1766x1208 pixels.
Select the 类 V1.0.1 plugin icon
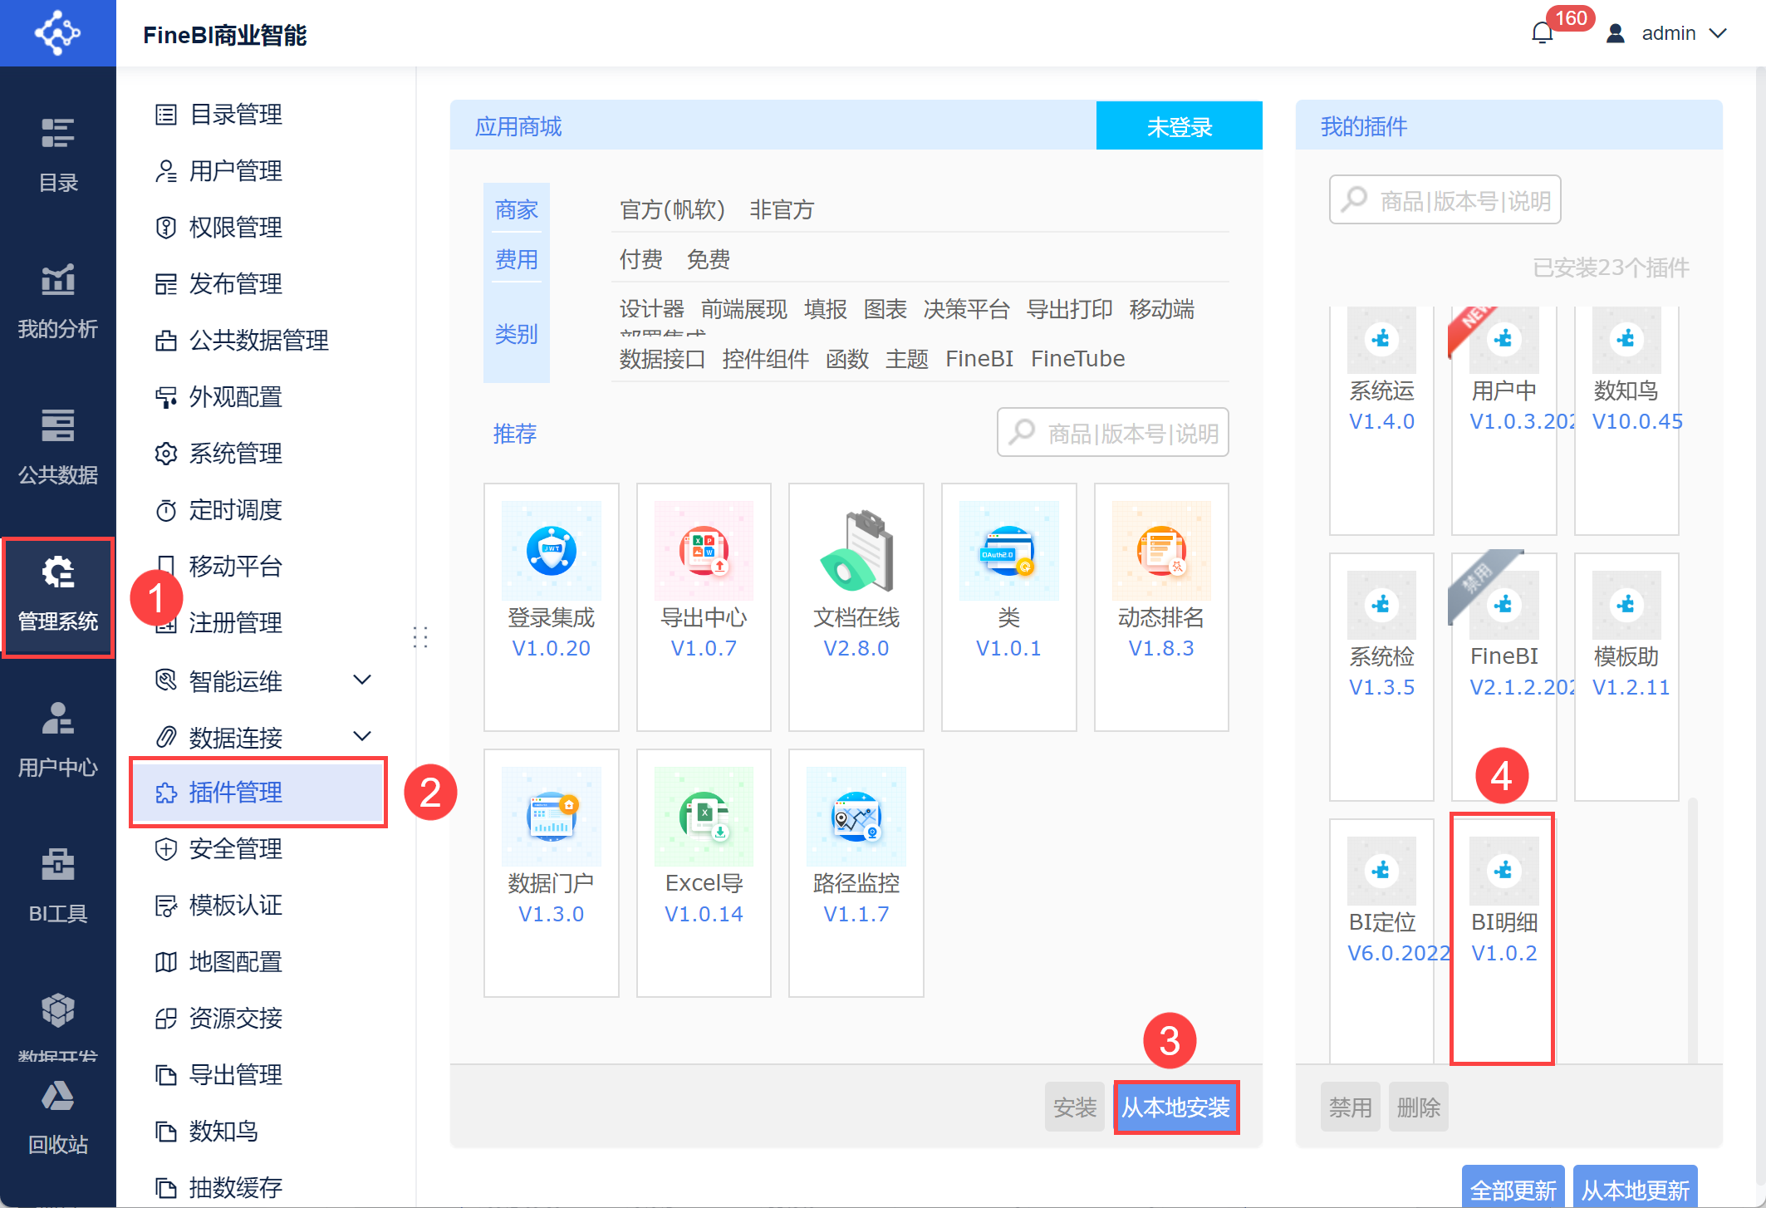tap(1009, 551)
